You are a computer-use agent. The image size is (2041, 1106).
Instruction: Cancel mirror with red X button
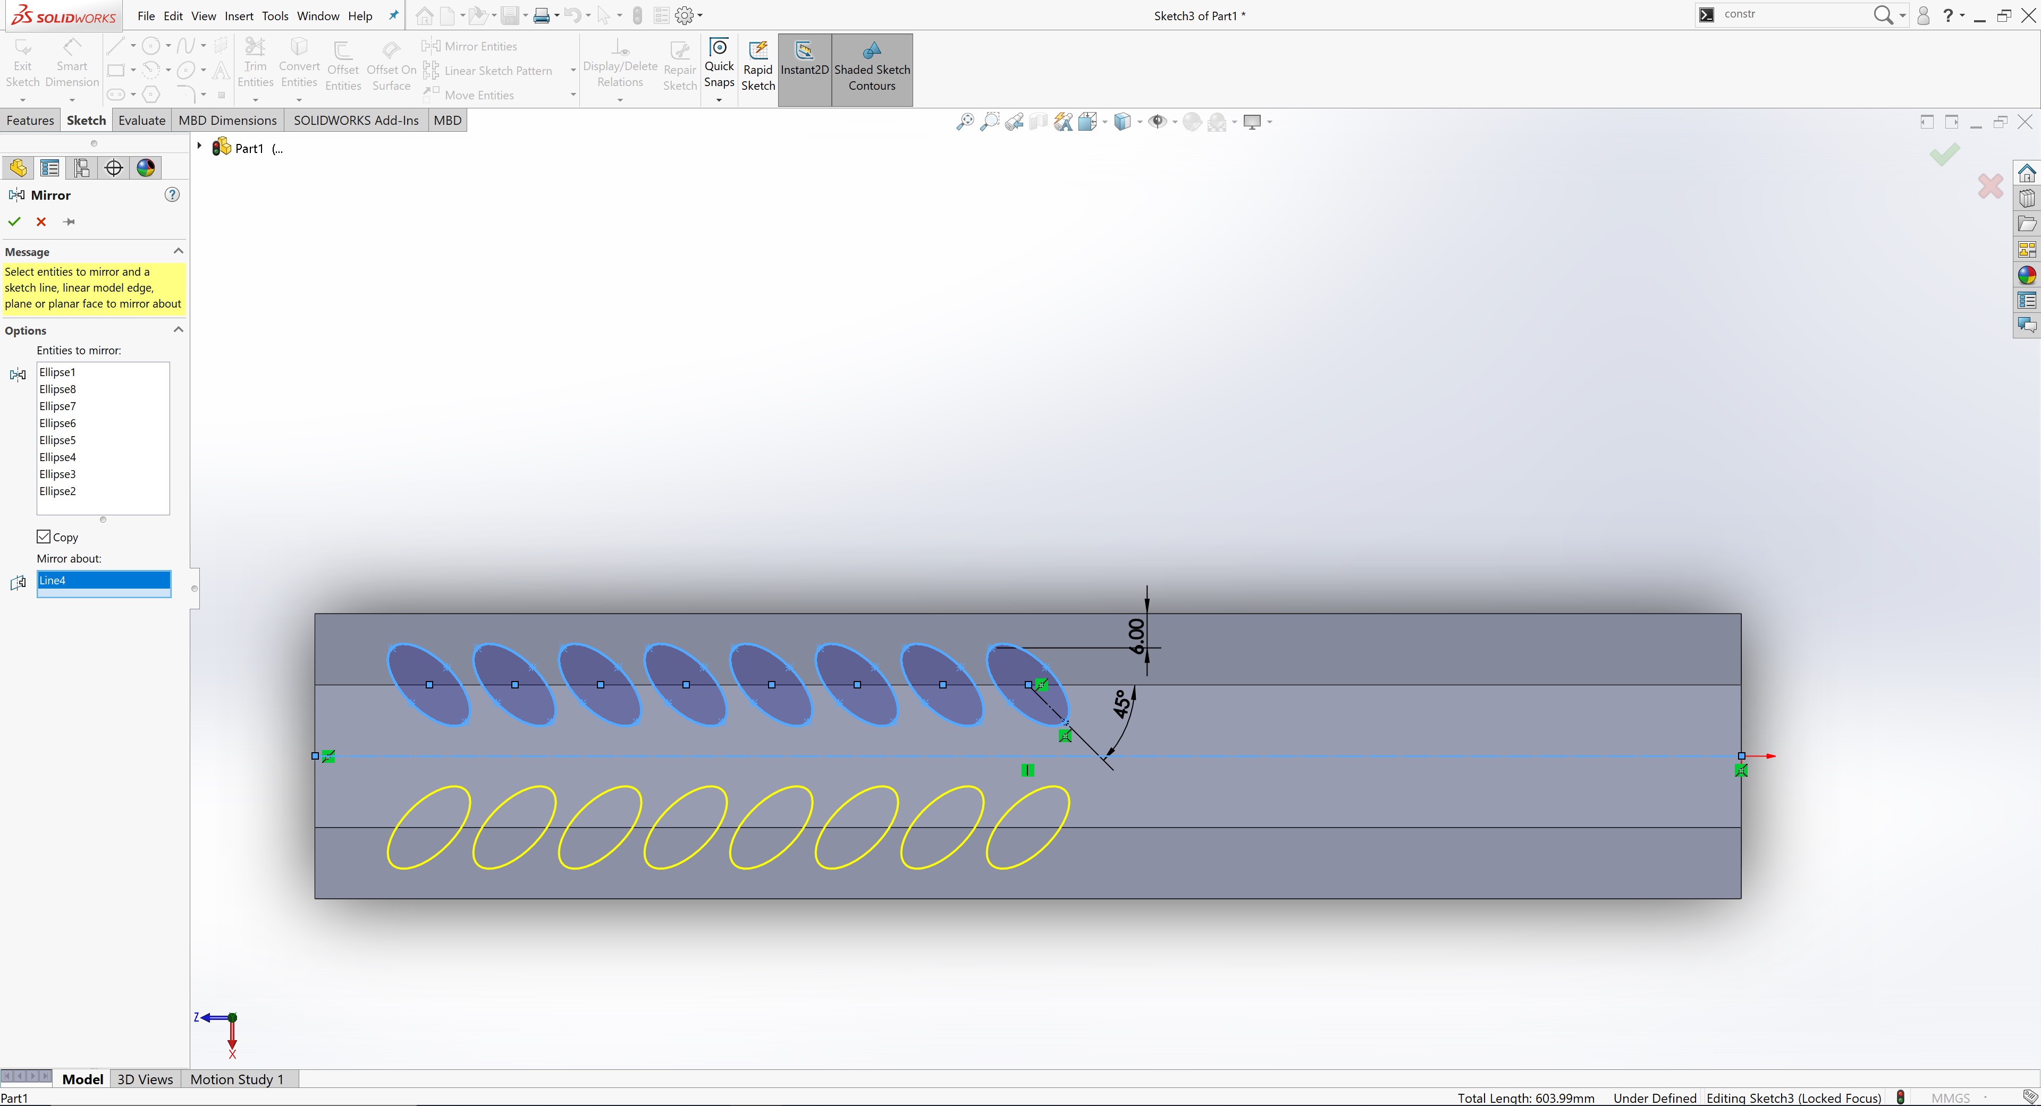41,222
